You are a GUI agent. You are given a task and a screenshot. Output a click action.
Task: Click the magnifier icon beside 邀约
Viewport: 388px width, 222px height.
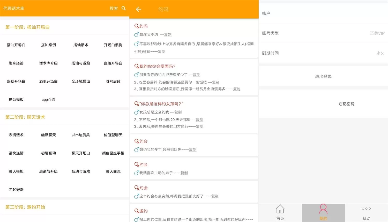coord(137,211)
